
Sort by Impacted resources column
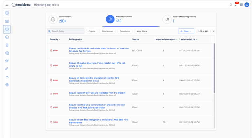click(x=166, y=39)
